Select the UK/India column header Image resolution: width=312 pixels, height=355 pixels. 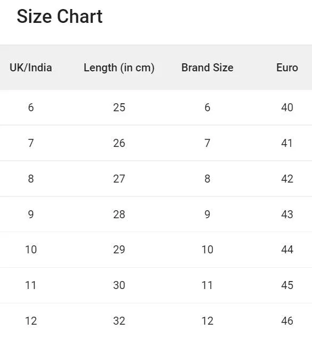pyautogui.click(x=31, y=68)
